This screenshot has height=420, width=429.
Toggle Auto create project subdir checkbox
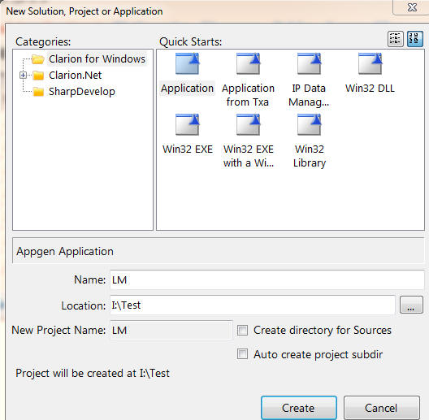click(x=242, y=353)
